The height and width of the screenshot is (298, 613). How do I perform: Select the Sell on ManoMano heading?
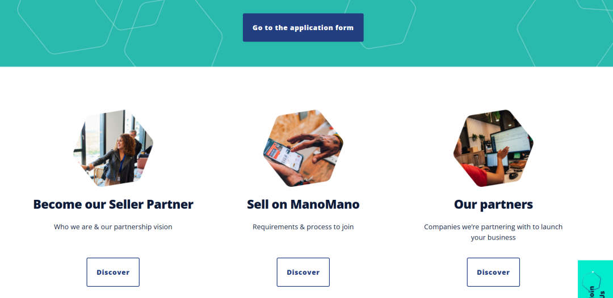pos(303,204)
